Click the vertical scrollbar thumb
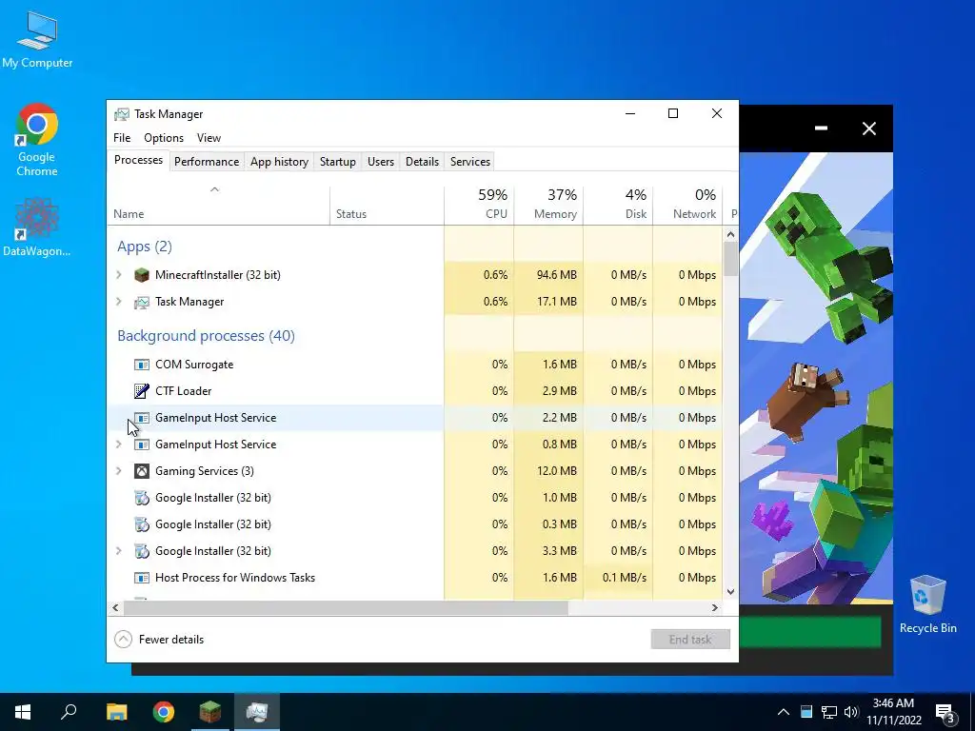The height and width of the screenshot is (731, 975). (x=730, y=259)
